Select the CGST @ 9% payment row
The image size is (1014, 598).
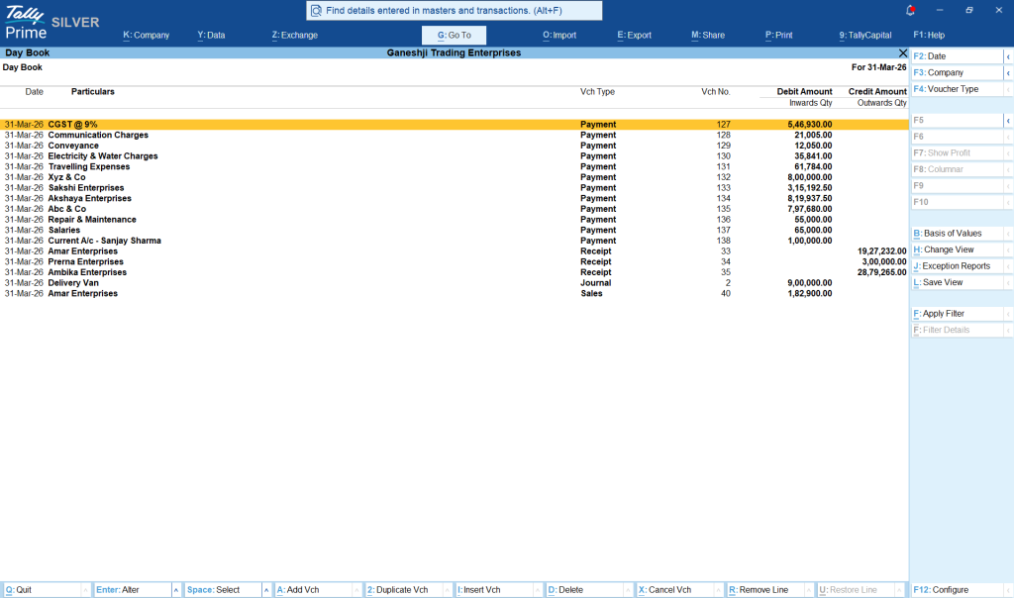(454, 124)
